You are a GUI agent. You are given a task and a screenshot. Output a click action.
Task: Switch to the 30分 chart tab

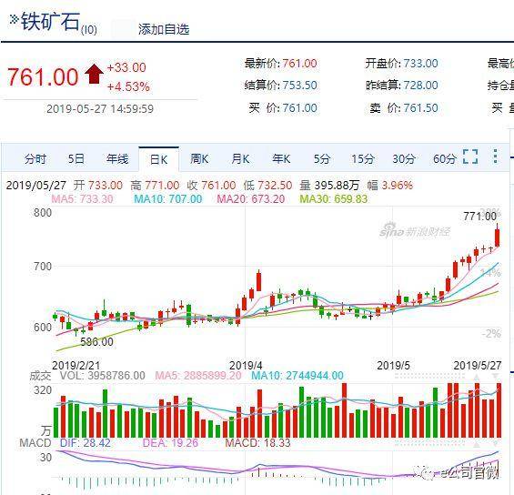coord(404,159)
